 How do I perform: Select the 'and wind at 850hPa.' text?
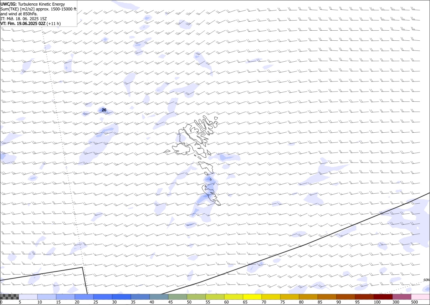tap(19, 14)
